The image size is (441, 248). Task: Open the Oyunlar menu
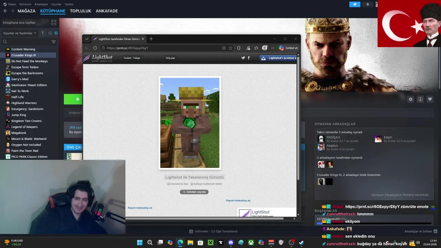(56, 4)
